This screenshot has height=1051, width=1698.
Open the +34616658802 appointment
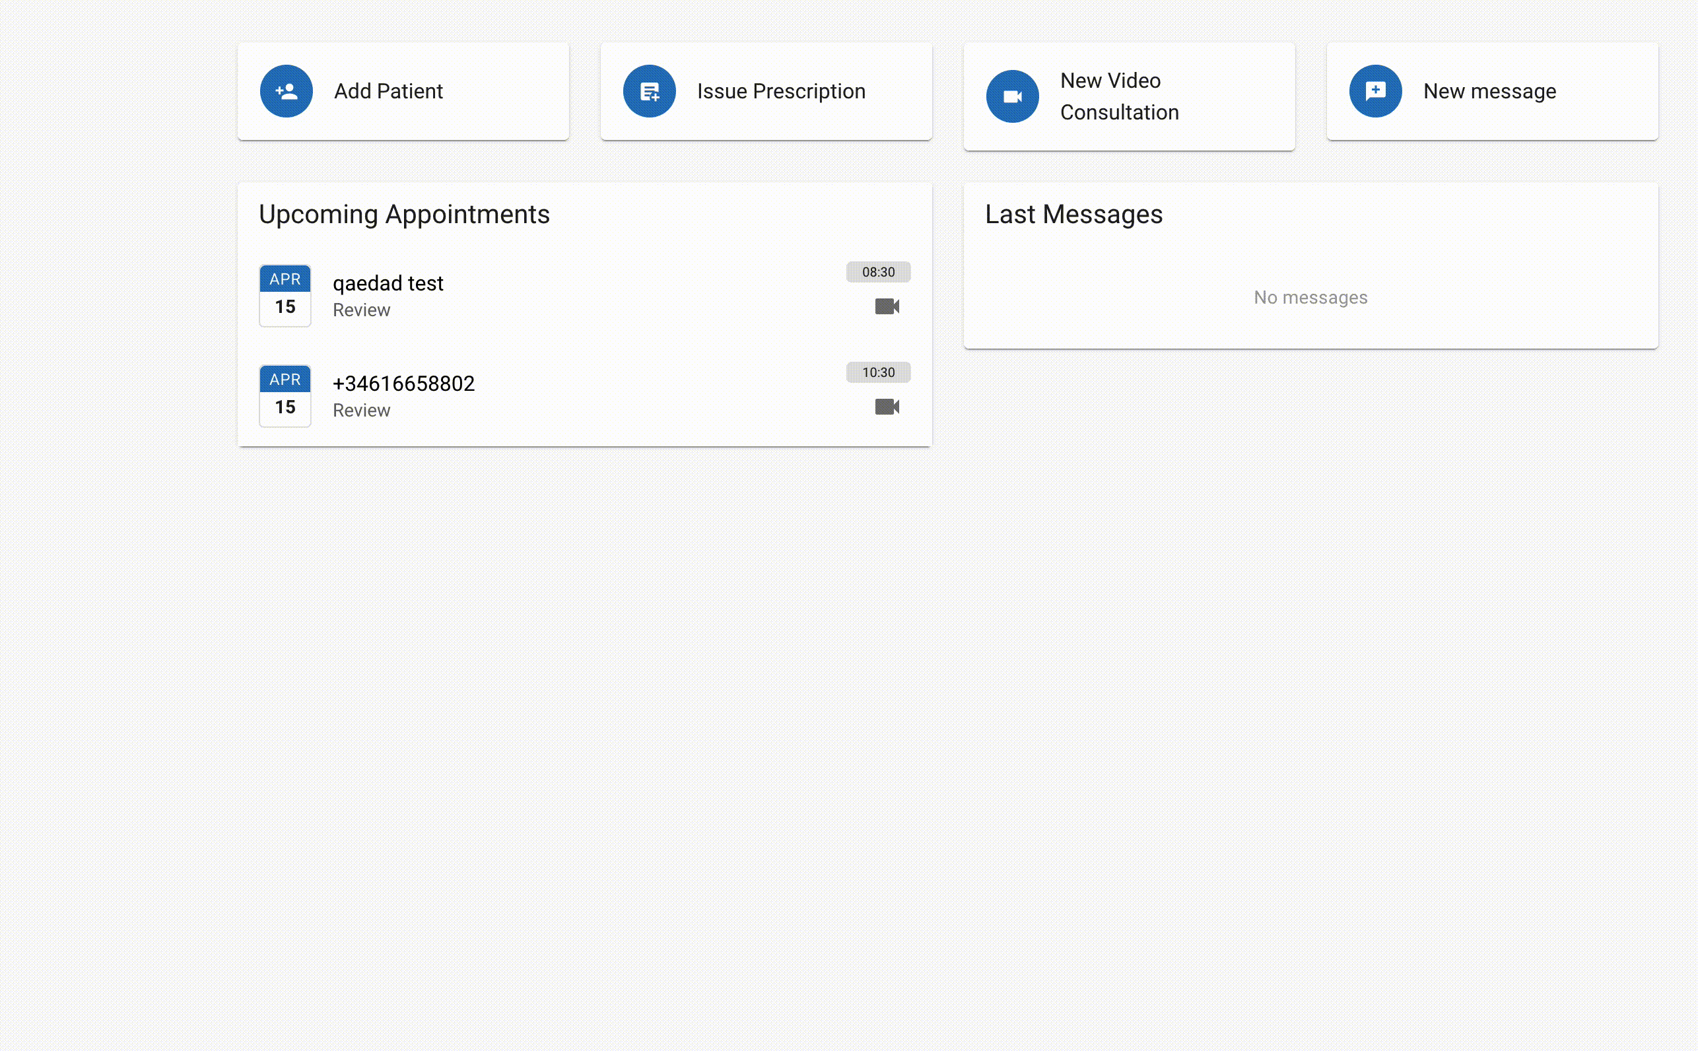click(584, 395)
